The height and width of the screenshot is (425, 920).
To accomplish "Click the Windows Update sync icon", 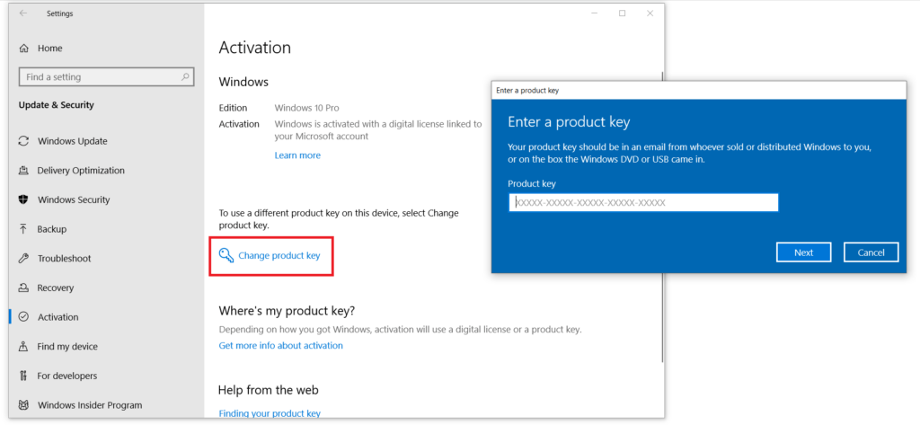I will (24, 141).
